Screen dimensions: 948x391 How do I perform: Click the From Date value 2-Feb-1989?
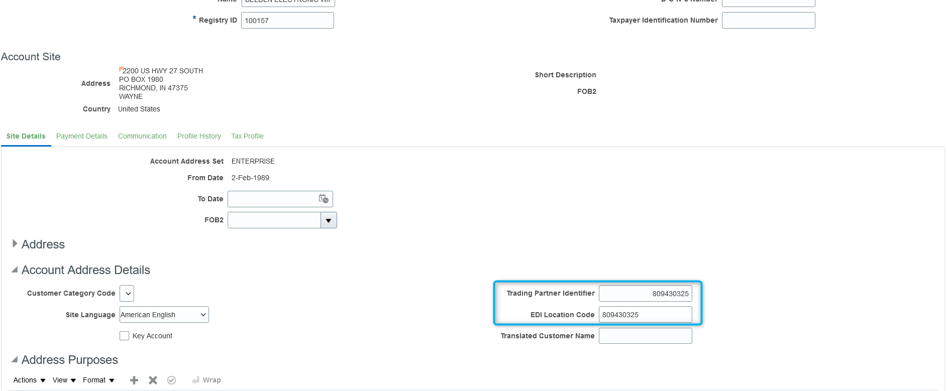point(250,178)
